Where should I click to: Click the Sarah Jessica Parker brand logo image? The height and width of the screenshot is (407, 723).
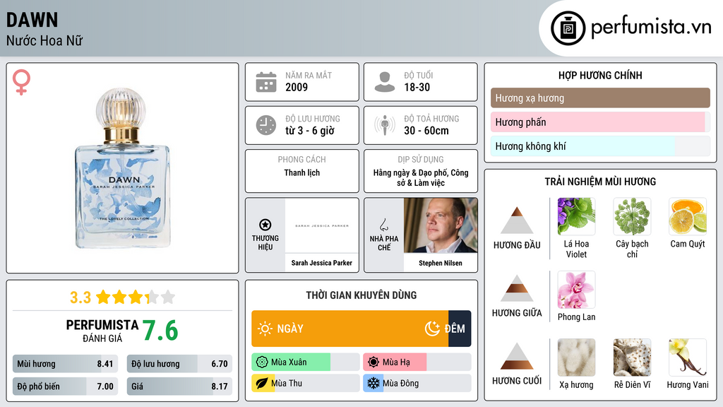pos(322,225)
